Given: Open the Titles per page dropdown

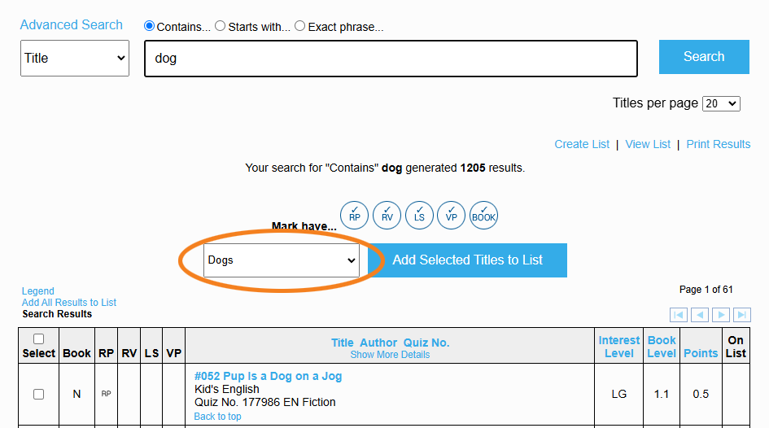Looking at the screenshot, I should (721, 103).
